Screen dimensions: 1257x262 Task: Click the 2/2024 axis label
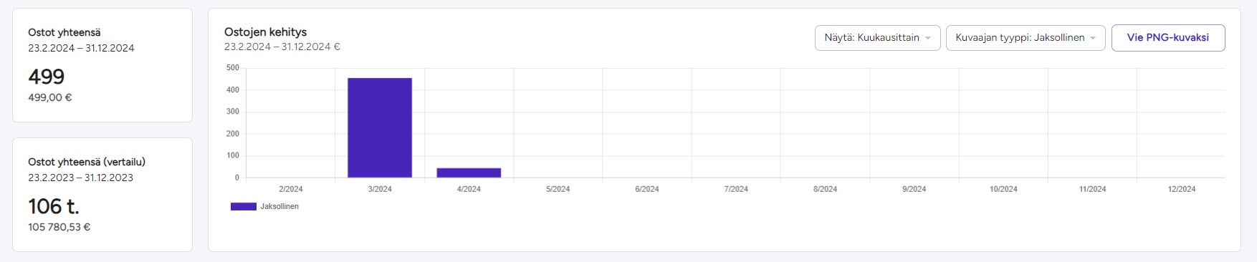point(290,189)
